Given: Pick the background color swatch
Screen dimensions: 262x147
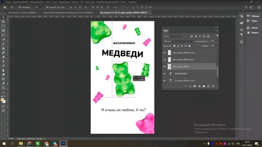Looking at the screenshot, I should point(5,102).
